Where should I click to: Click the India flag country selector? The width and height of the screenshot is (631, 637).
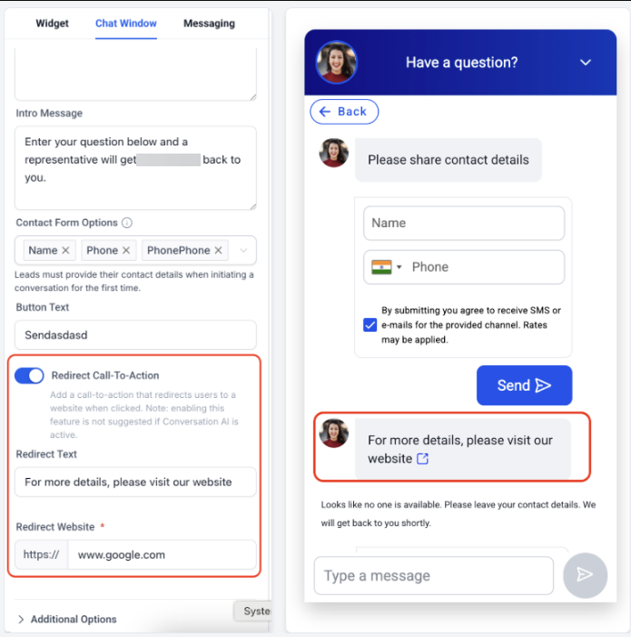(386, 267)
